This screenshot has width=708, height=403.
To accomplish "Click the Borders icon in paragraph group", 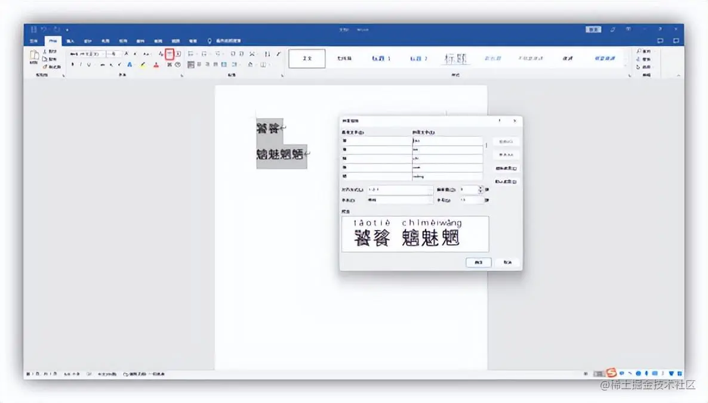I will tap(263, 64).
